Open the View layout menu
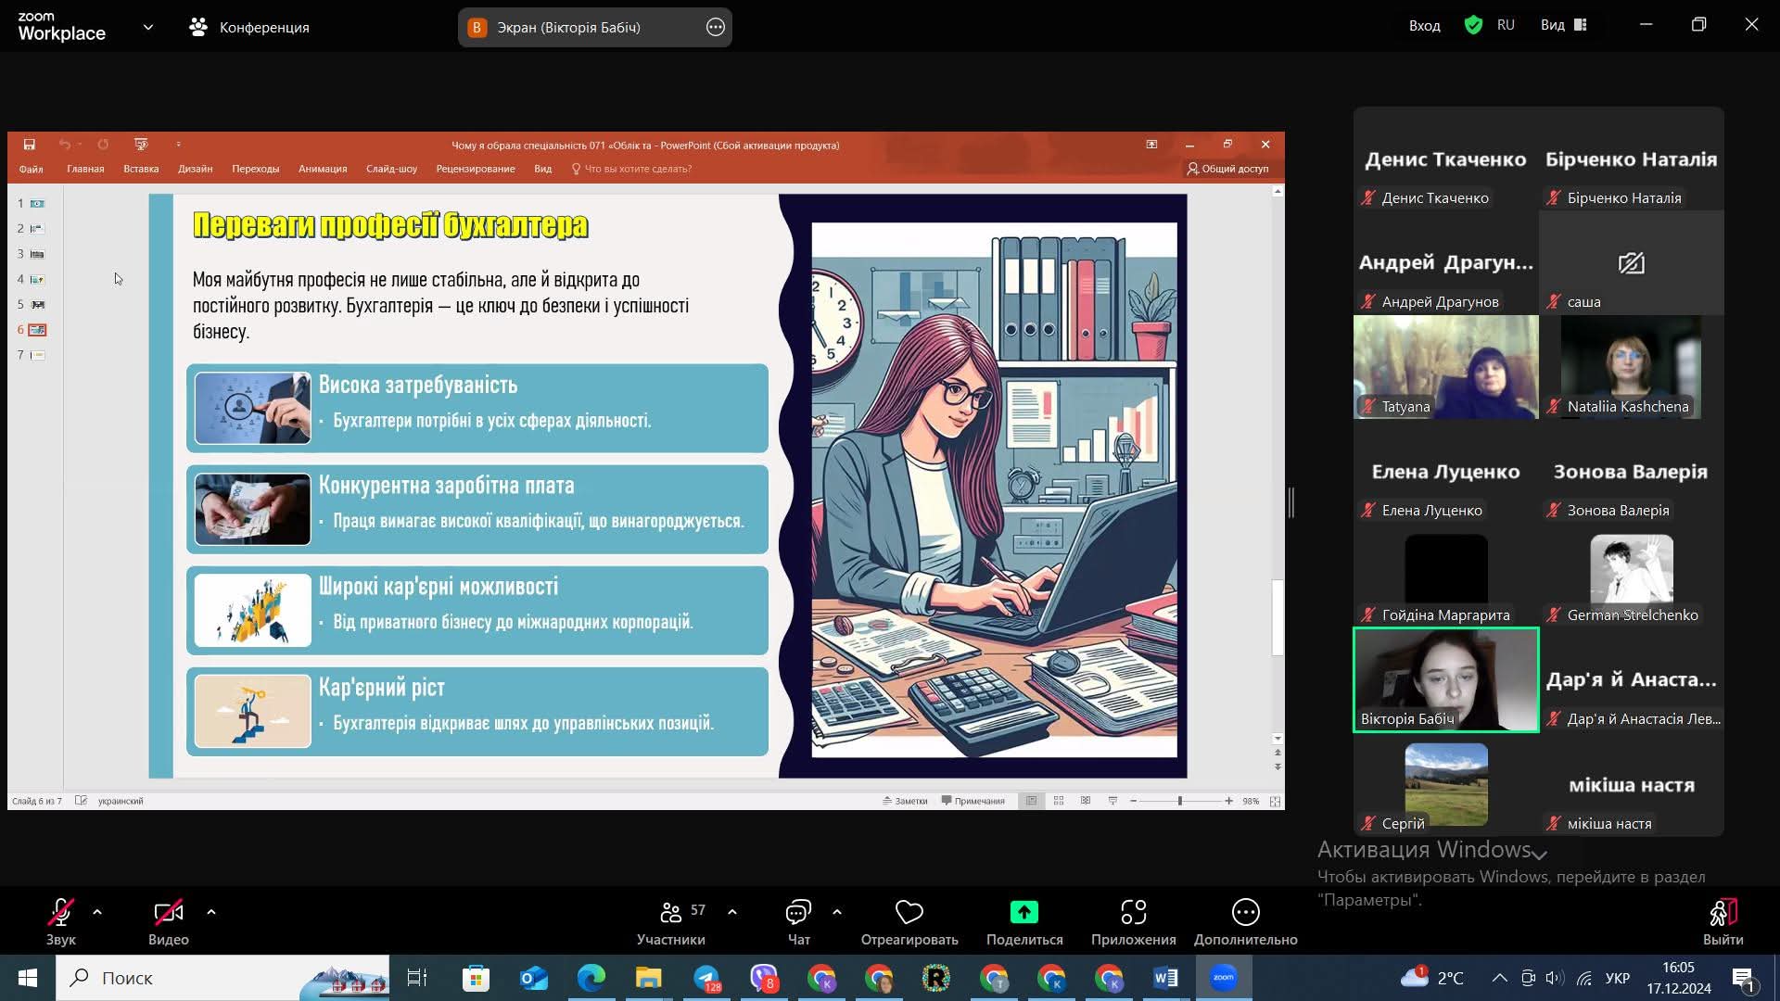1780x1001 pixels. pyautogui.click(x=1563, y=25)
